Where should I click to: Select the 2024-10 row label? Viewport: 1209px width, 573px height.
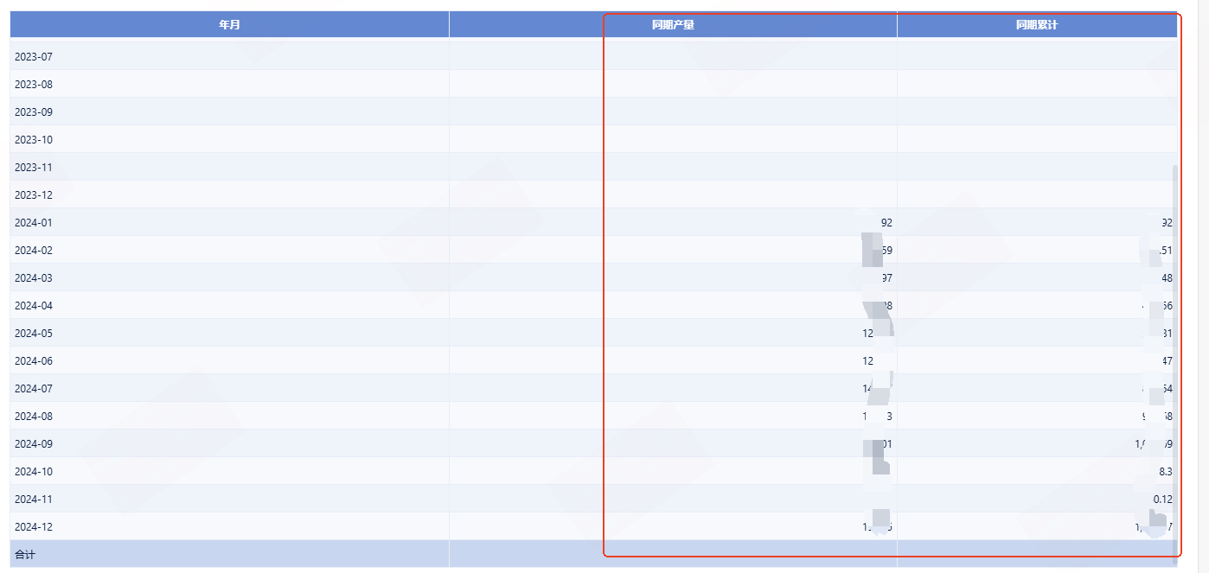click(x=34, y=472)
